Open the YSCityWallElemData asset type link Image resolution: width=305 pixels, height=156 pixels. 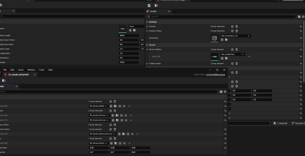(x=215, y=75)
